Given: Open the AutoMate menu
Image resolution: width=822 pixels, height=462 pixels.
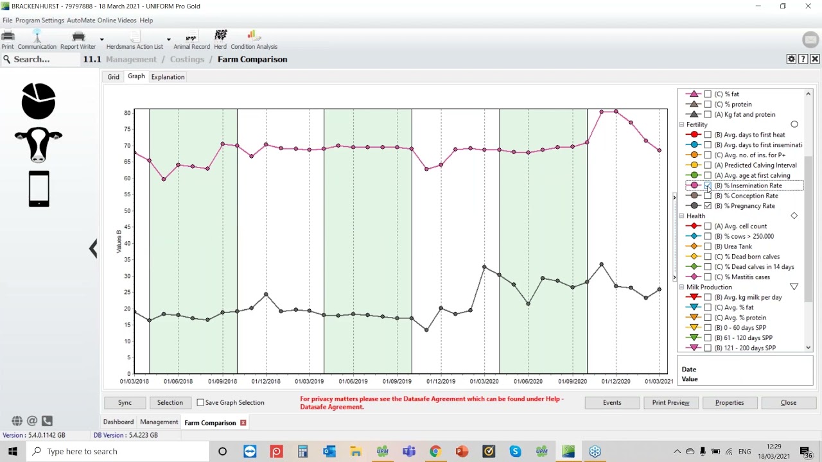Looking at the screenshot, I should point(81,21).
